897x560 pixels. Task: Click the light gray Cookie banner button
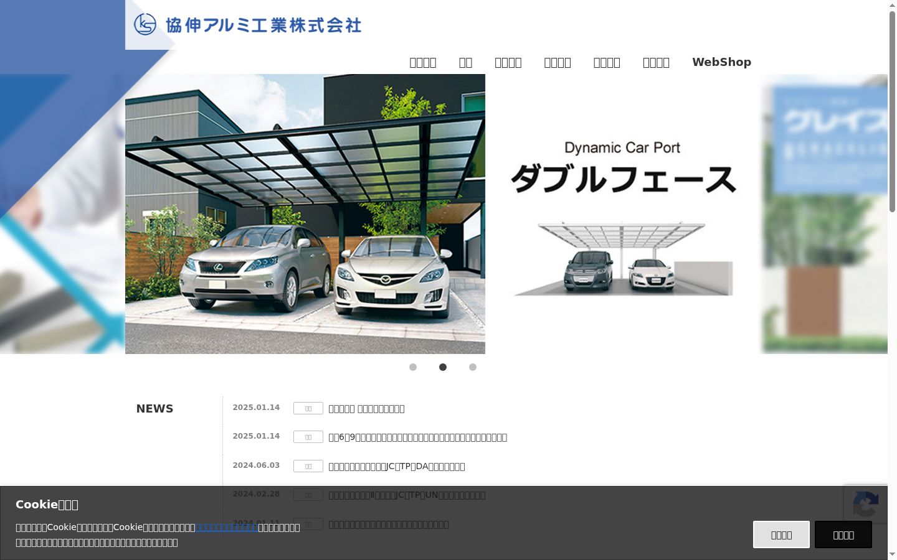click(x=781, y=534)
